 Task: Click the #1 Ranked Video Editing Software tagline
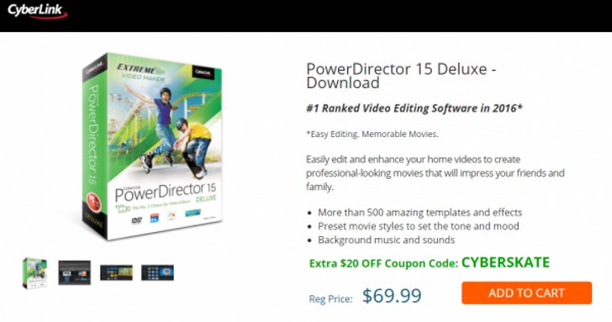click(414, 108)
